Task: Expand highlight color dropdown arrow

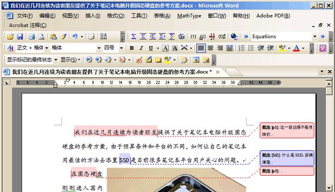Action: tap(289, 48)
